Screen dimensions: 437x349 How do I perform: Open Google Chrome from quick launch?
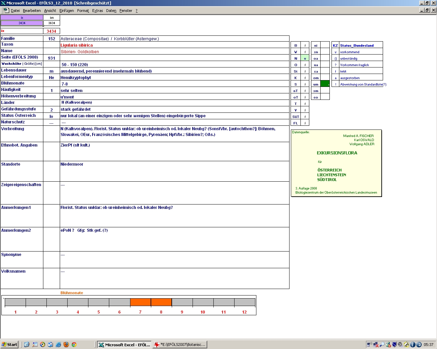click(x=74, y=345)
